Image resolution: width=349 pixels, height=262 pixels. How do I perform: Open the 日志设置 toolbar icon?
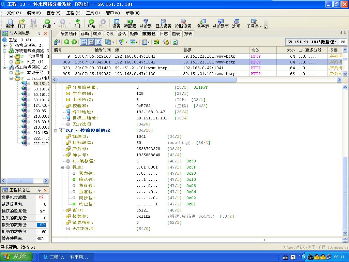pyautogui.click(x=164, y=23)
